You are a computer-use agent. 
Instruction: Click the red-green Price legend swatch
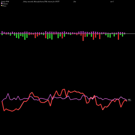2,6
